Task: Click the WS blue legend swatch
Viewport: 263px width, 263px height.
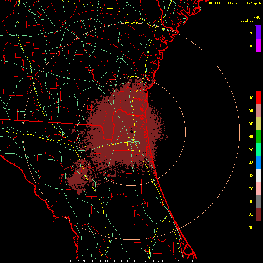Action: pos(258,162)
